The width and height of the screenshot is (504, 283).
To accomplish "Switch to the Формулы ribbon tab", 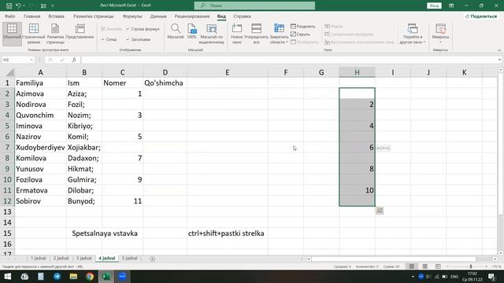I will tap(132, 17).
